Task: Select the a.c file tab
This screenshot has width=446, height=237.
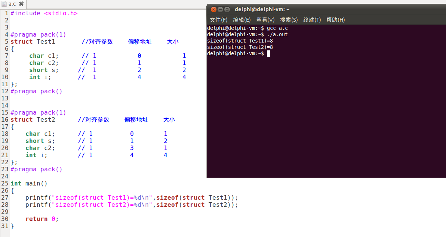Action: [13, 4]
